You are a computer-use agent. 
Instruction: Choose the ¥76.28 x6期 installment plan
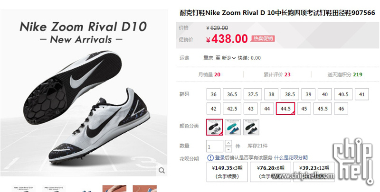pos(270,172)
